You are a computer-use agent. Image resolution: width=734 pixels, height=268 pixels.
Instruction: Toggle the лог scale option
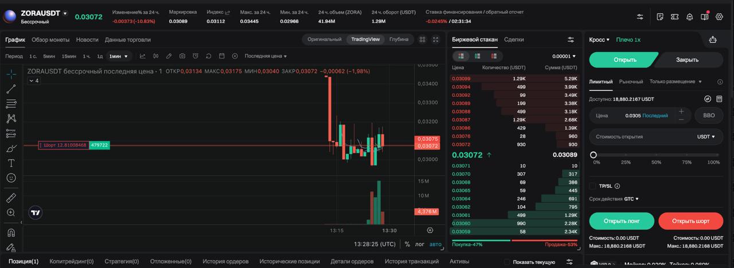pyautogui.click(x=420, y=244)
